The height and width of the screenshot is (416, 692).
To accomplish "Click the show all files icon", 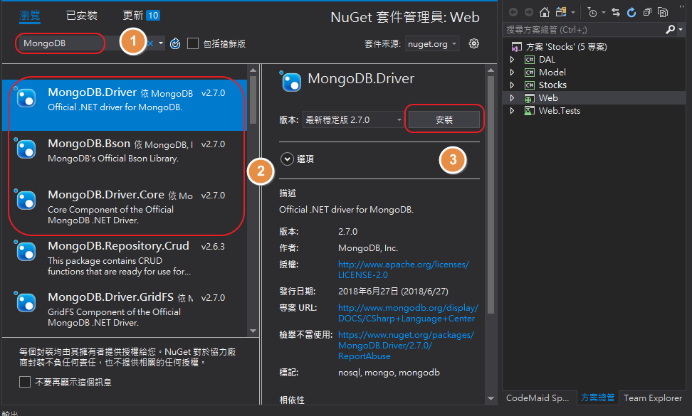I will (662, 12).
